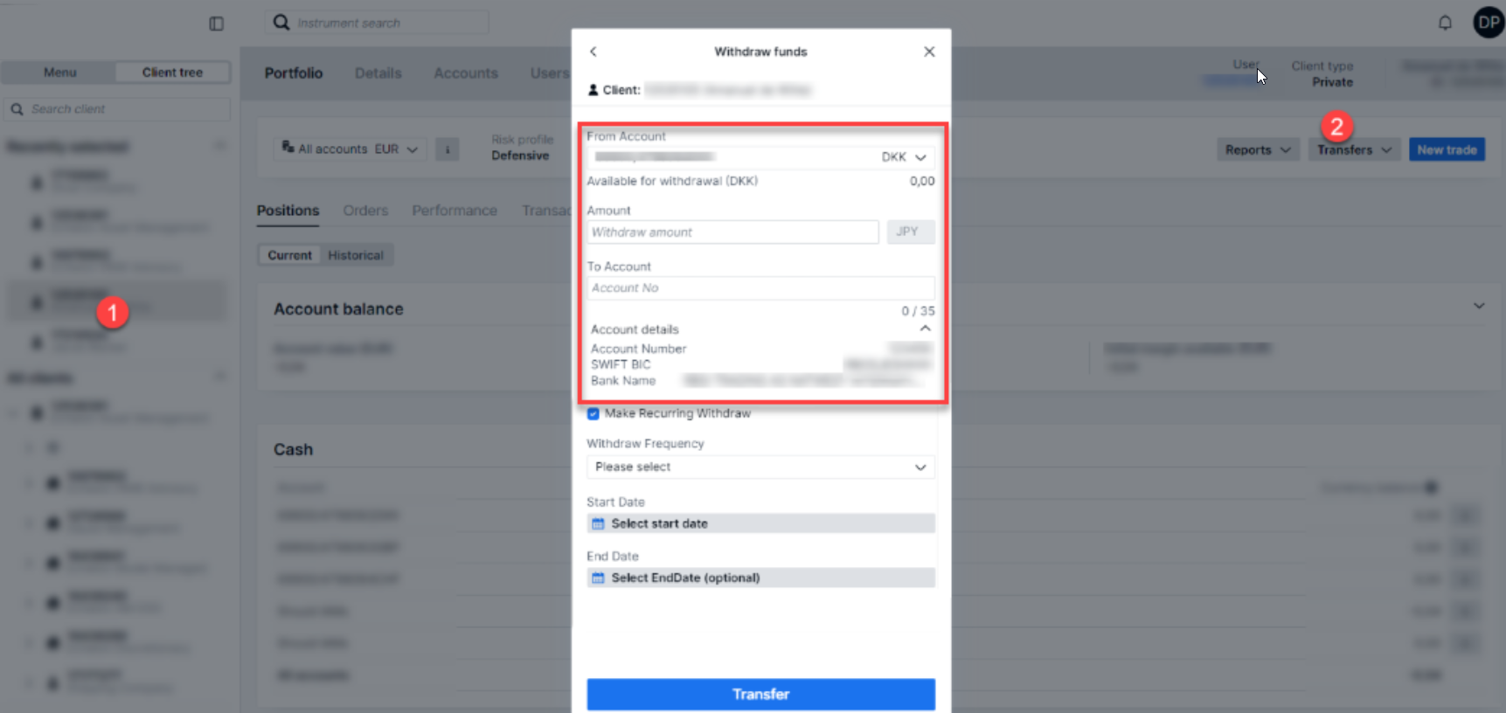
Task: Close the Withdraw funds dialog
Action: pos(929,52)
